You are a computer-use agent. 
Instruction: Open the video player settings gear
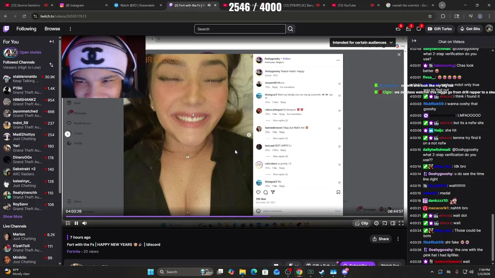pyautogui.click(x=376, y=223)
